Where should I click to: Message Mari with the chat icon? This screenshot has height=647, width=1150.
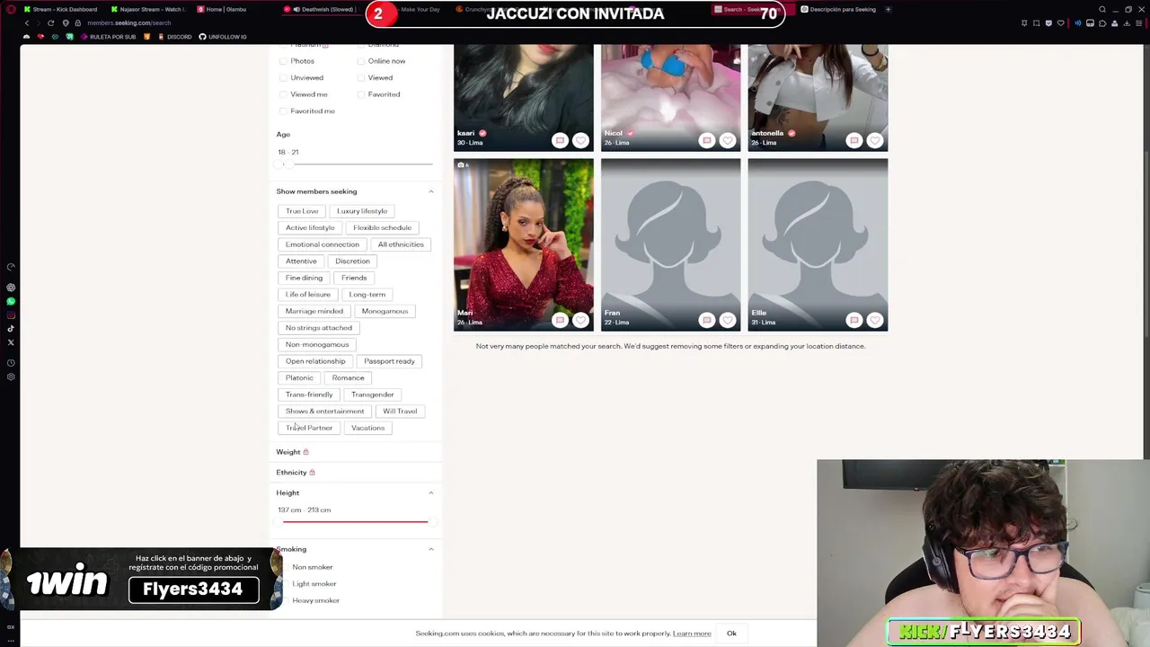(x=560, y=320)
